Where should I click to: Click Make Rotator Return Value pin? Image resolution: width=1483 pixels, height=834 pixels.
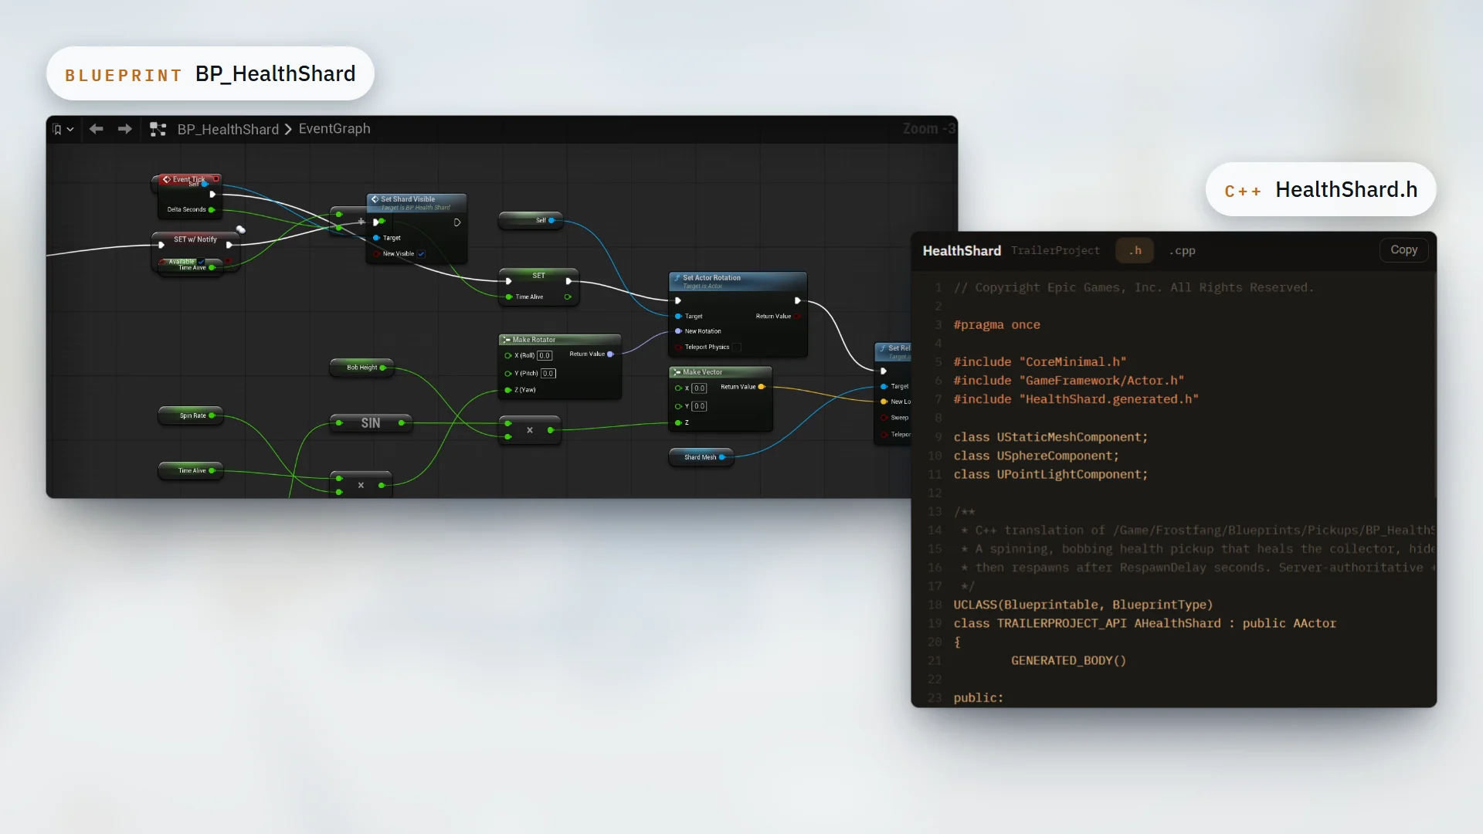[610, 354]
